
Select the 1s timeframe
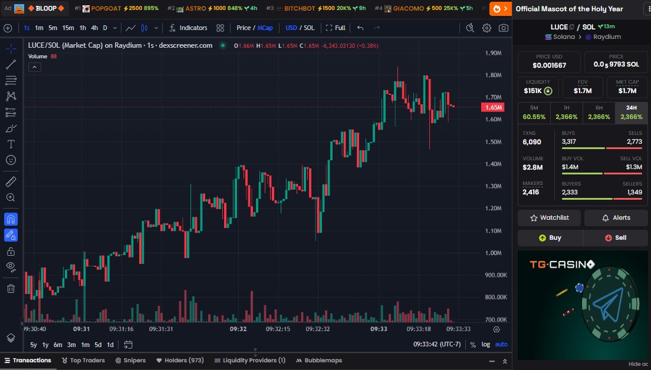[27, 28]
